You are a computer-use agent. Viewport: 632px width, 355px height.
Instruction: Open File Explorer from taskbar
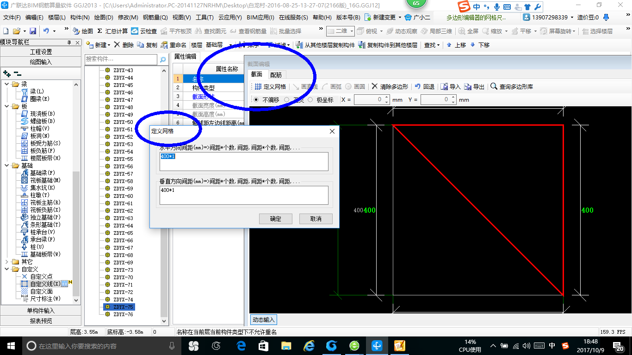coord(286,345)
